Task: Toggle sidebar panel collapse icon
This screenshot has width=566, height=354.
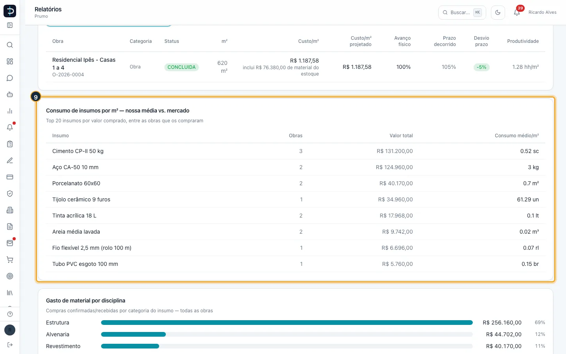Action: (10, 25)
